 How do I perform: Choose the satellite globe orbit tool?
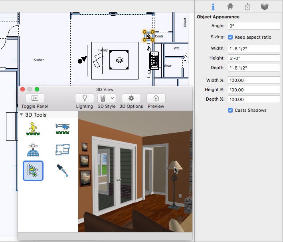(34, 150)
